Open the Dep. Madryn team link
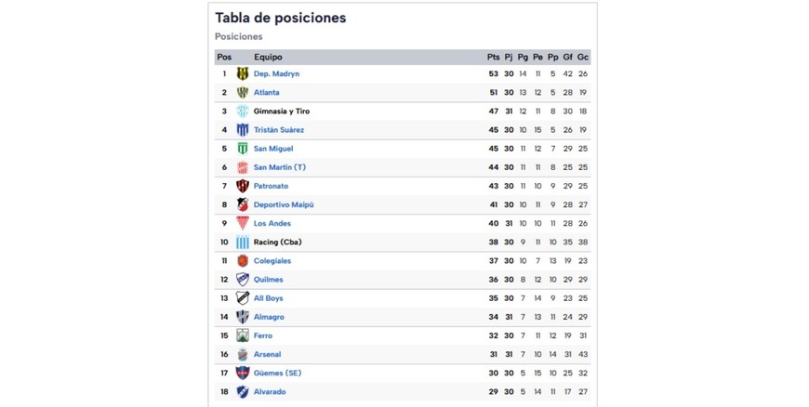The image size is (809, 407). 276,73
